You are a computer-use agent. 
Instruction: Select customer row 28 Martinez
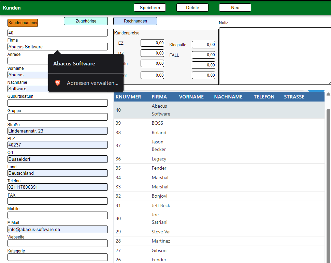pyautogui.click(x=219, y=241)
